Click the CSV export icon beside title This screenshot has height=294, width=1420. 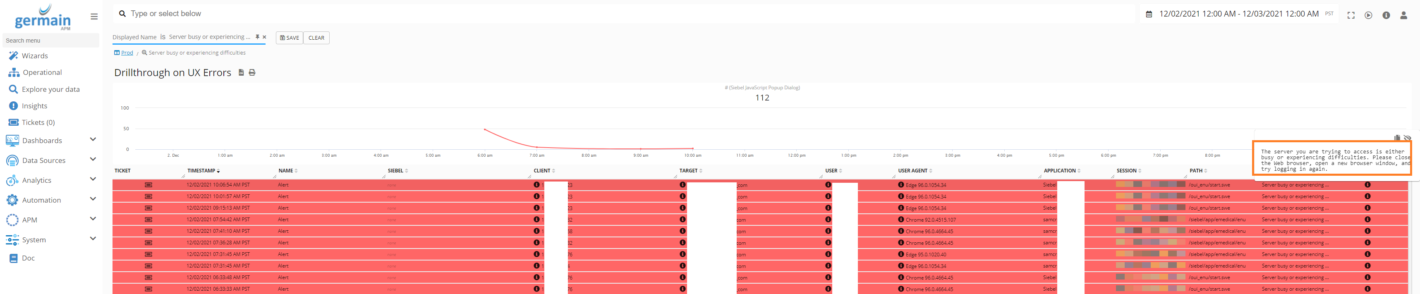(x=241, y=73)
